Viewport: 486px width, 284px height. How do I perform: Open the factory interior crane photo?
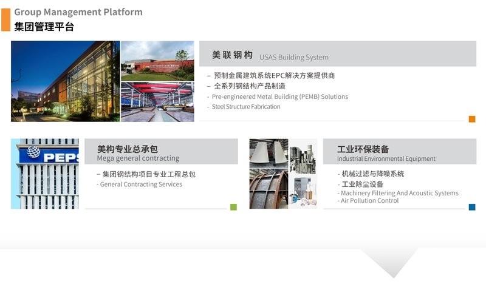pos(157,102)
